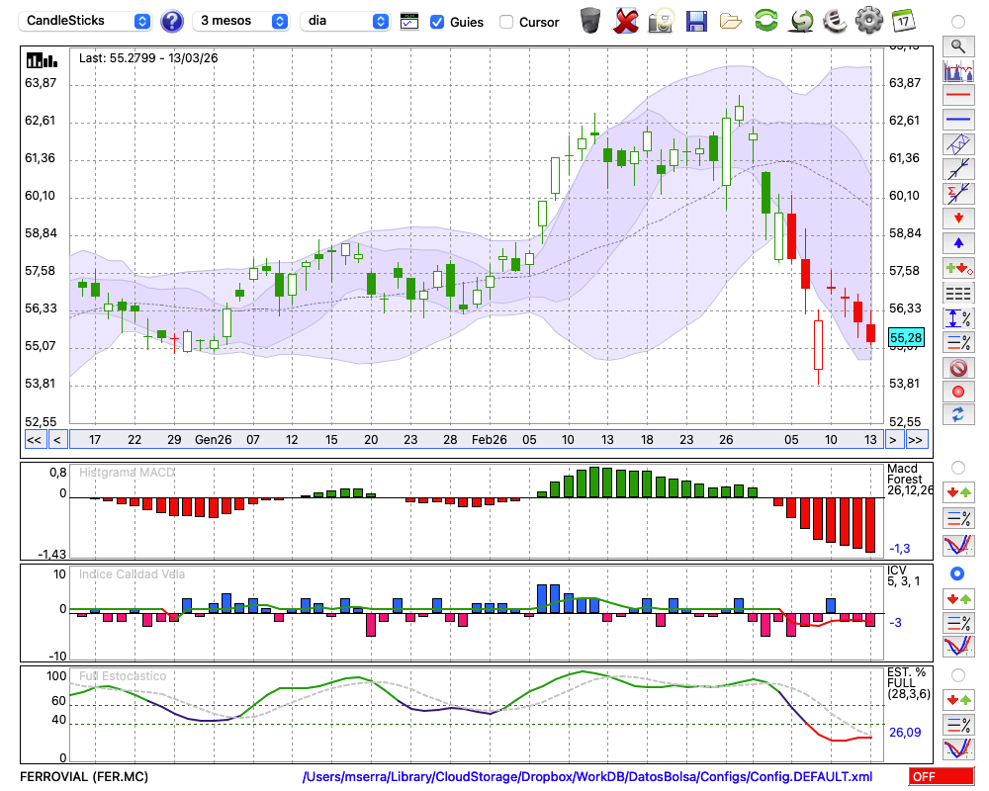This screenshot has height=791, width=989.
Task: Click the Macd Forest 26,12,26 label
Action: tap(909, 480)
